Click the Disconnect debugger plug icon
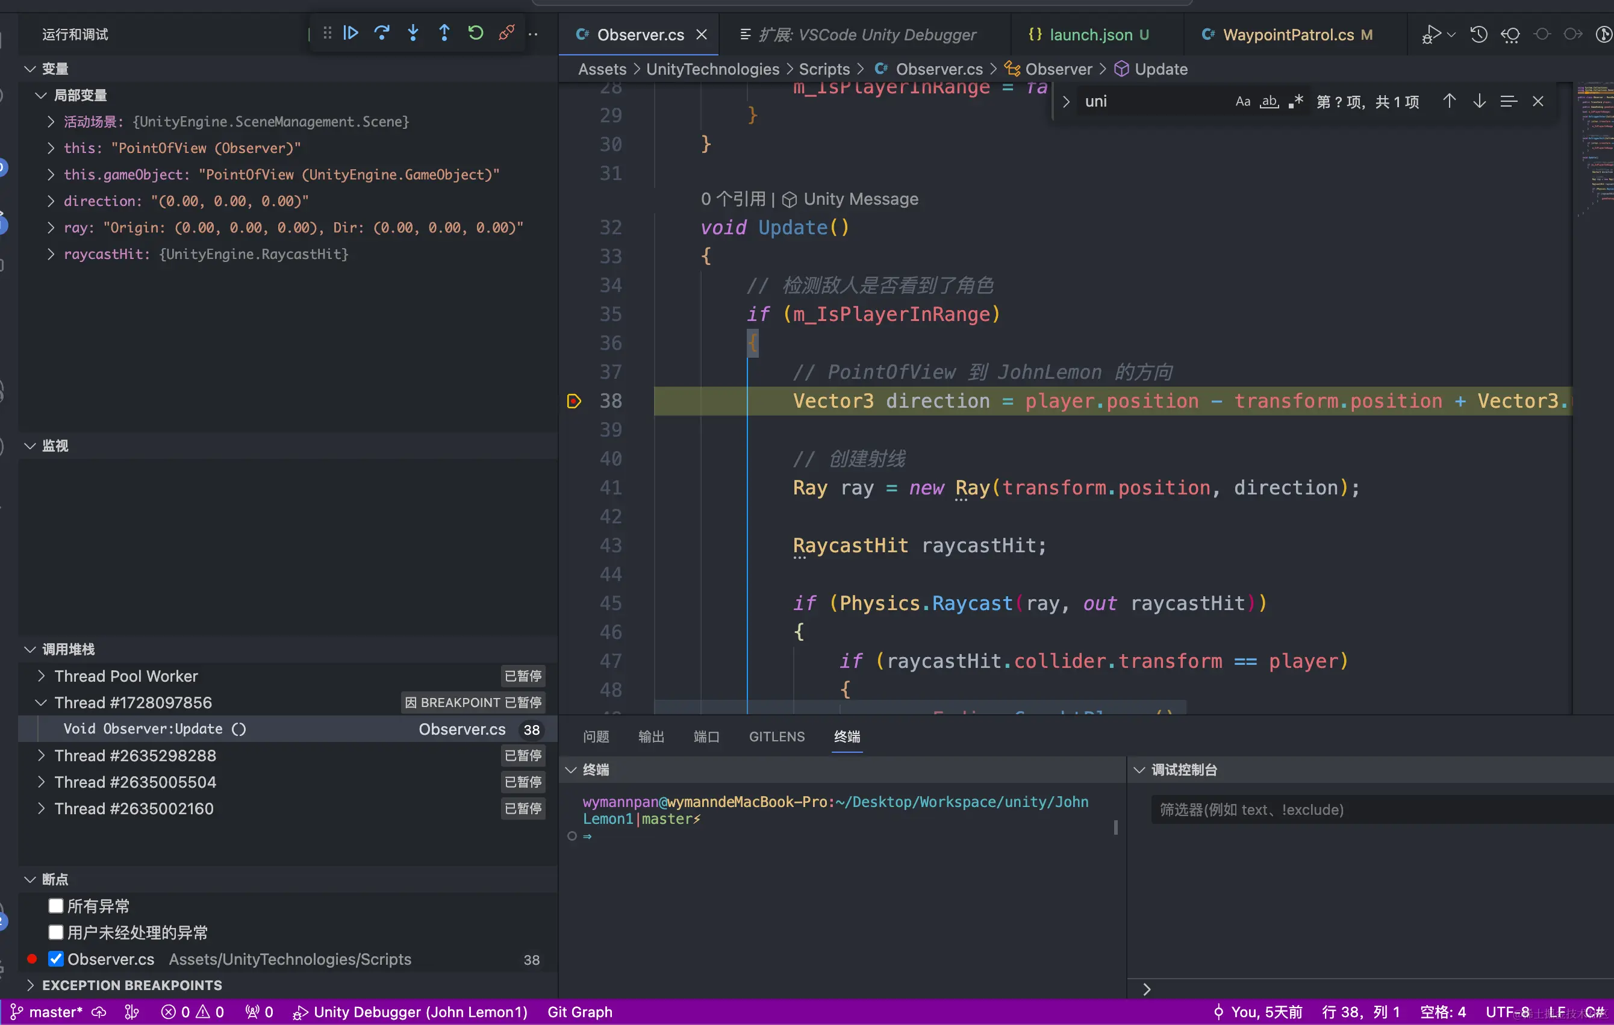 tap(506, 33)
